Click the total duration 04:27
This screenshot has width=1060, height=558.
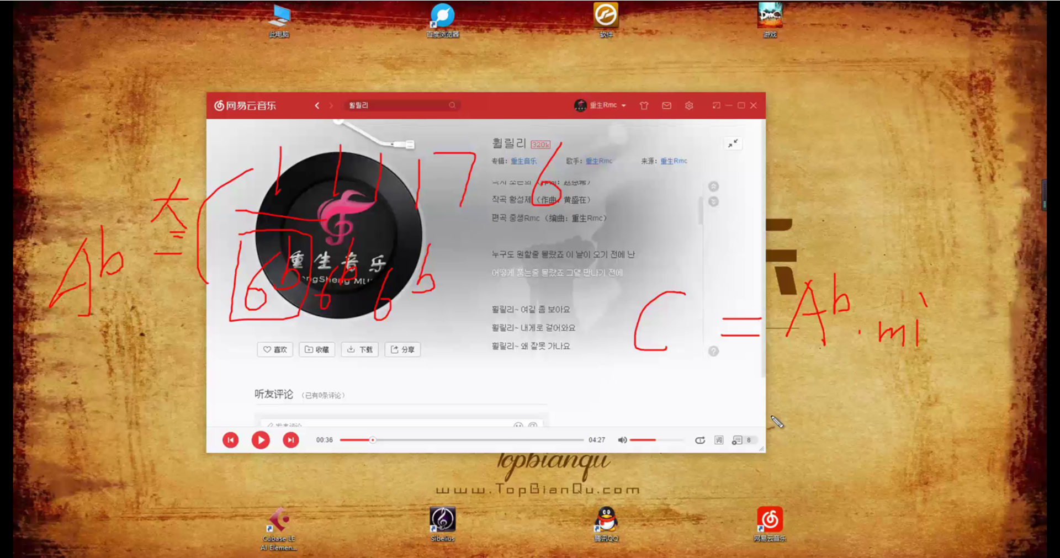(x=597, y=440)
